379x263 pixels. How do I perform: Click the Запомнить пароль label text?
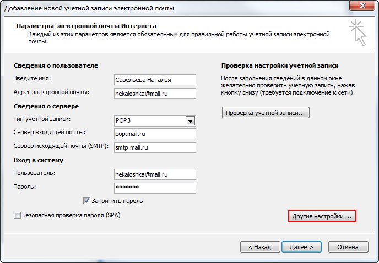[117, 201]
